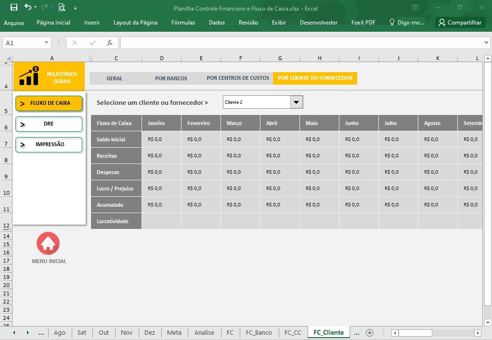Click the Undo arrow icon
This screenshot has height=340, width=492.
[x=28, y=7]
